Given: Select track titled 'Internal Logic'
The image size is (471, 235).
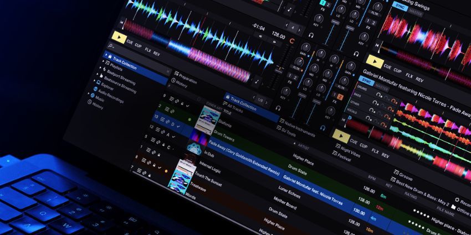Looking at the screenshot, I should point(210,166).
